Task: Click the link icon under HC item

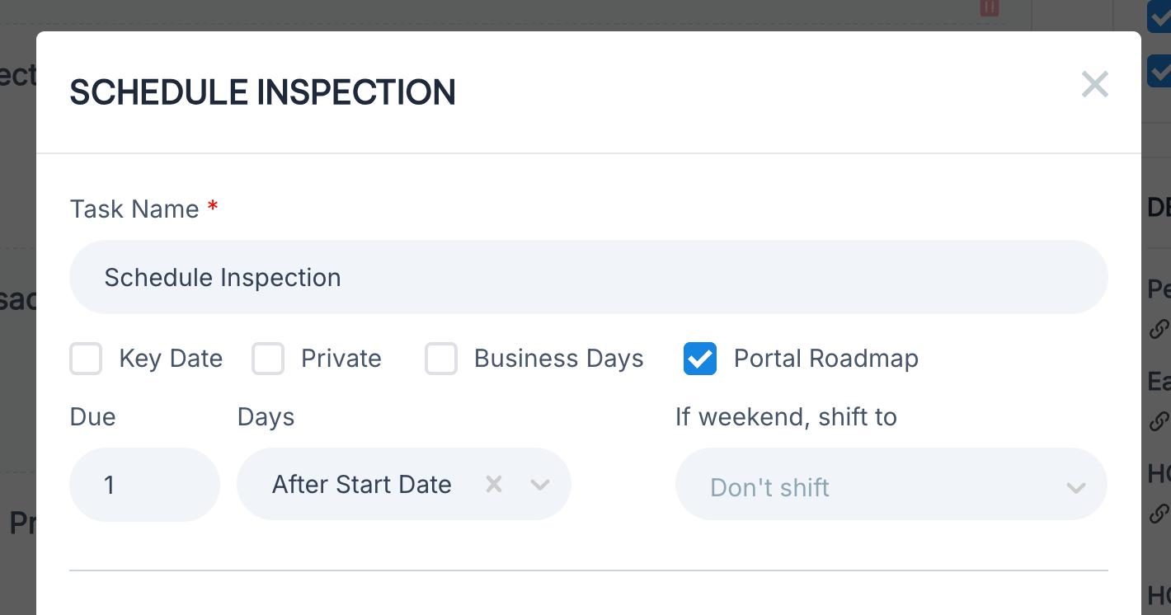Action: [1159, 513]
